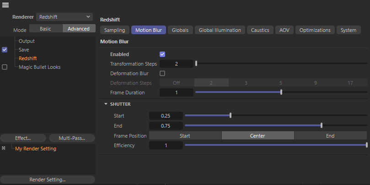Viewport: 370px width, 185px height.
Task: Collapse the SHUTTER section
Action: click(106, 104)
